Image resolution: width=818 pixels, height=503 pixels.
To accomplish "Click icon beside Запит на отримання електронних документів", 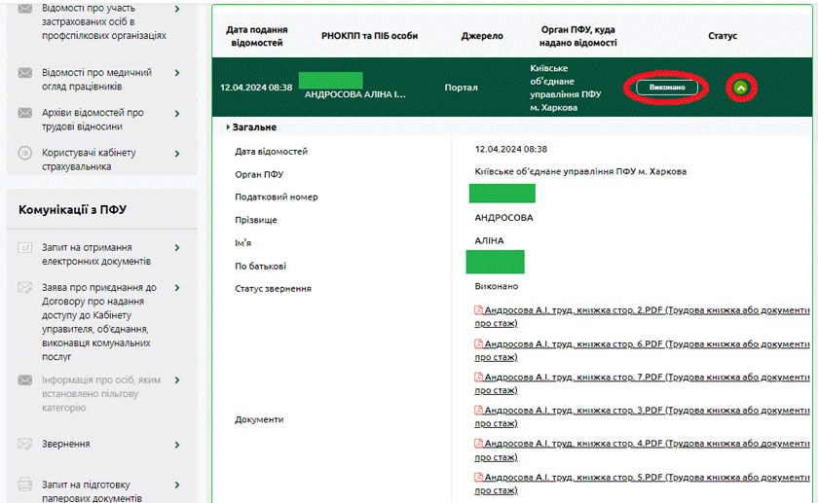I will pos(24,248).
